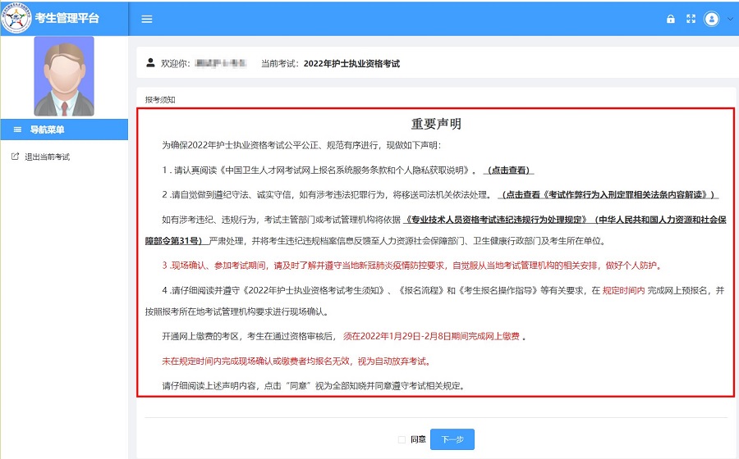Click the 同意 label text
The image size is (739, 459).
[418, 439]
